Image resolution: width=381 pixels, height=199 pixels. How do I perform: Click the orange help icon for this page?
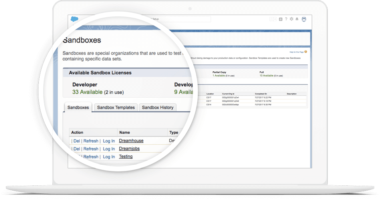coord(306,52)
